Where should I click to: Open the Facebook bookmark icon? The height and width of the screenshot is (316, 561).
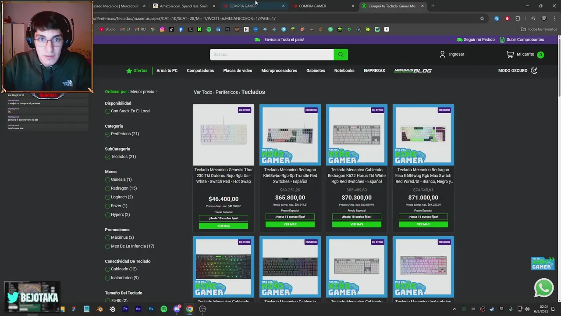181,29
